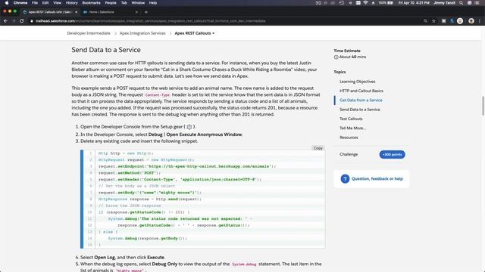Click the menu bar user name Jimmy
The image size is (485, 272).
click(x=444, y=3)
